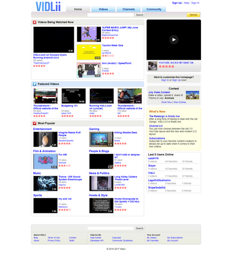Open LegoKidStudiosInc user profile
232x253 pixels.
[159, 180]
